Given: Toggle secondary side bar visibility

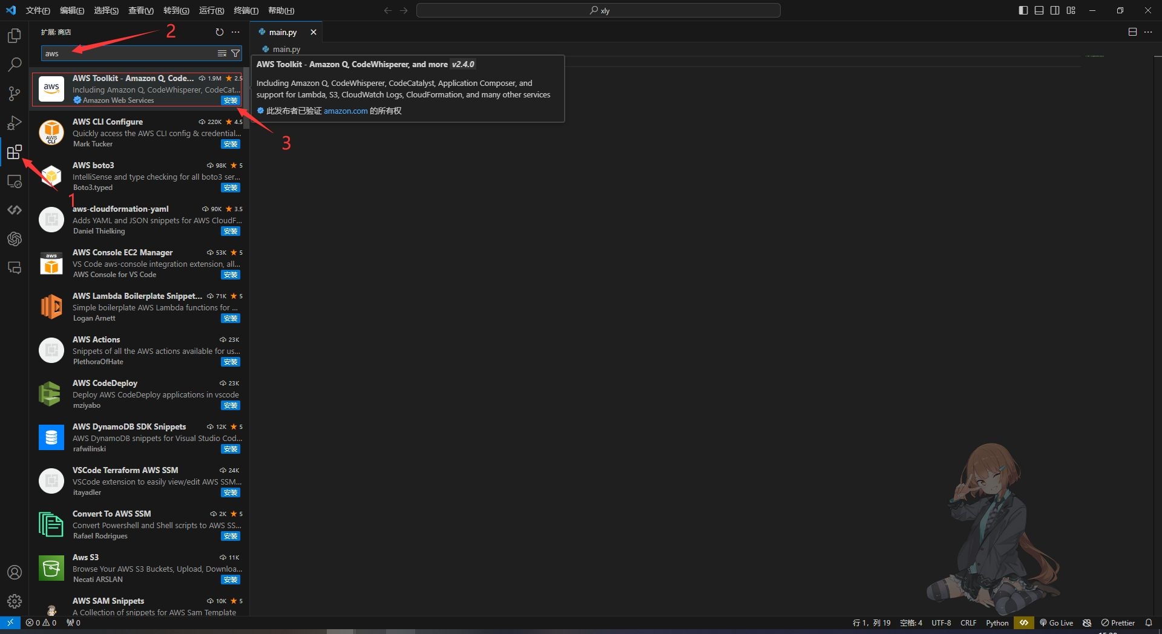Looking at the screenshot, I should (1055, 10).
